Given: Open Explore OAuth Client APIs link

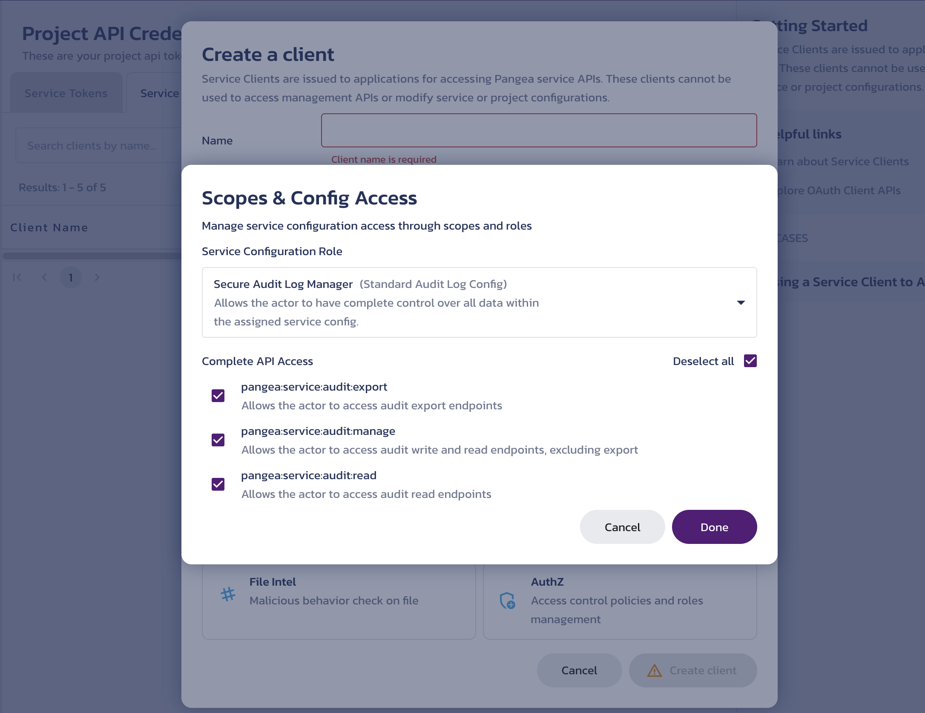Looking at the screenshot, I should [838, 190].
